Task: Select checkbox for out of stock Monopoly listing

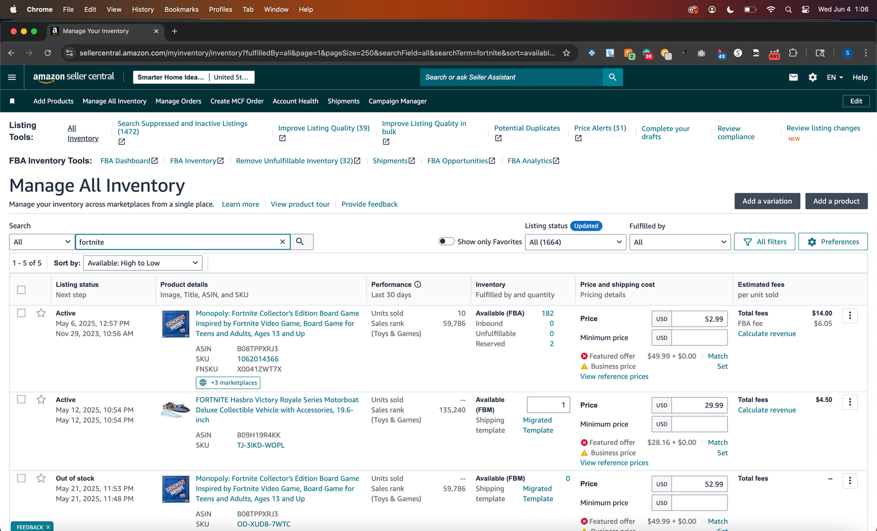Action: click(x=21, y=478)
